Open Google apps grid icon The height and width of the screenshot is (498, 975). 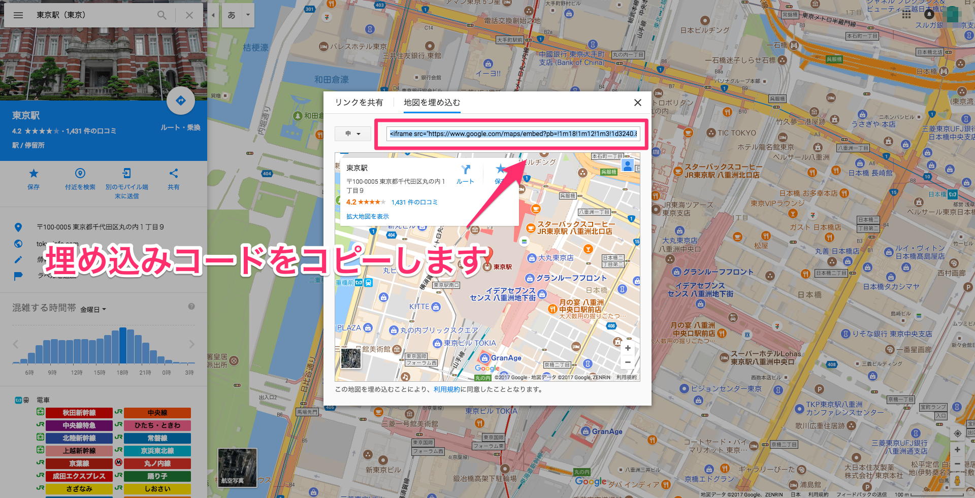coord(906,14)
